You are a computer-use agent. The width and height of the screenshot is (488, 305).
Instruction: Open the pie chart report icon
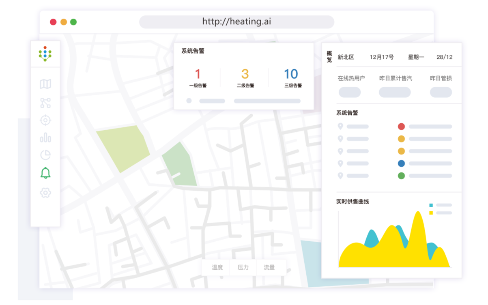(45, 155)
